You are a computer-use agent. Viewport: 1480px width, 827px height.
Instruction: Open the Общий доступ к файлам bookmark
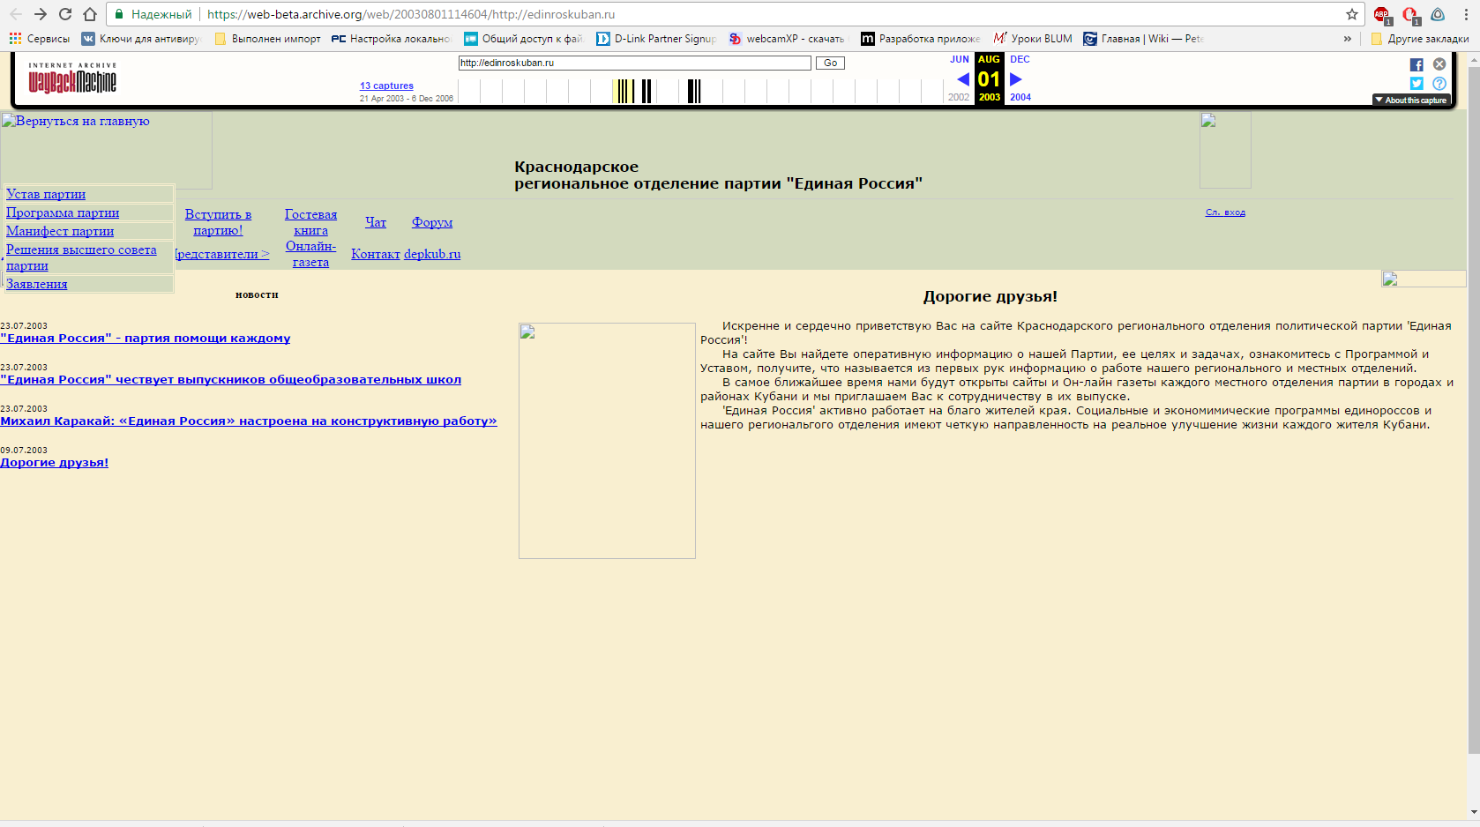pos(524,39)
